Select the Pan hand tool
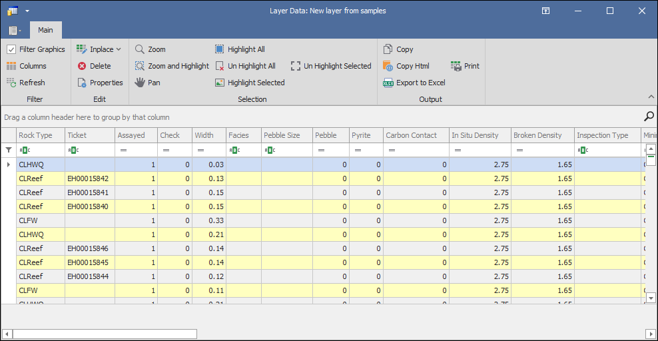Image resolution: width=658 pixels, height=341 pixels. click(x=148, y=83)
